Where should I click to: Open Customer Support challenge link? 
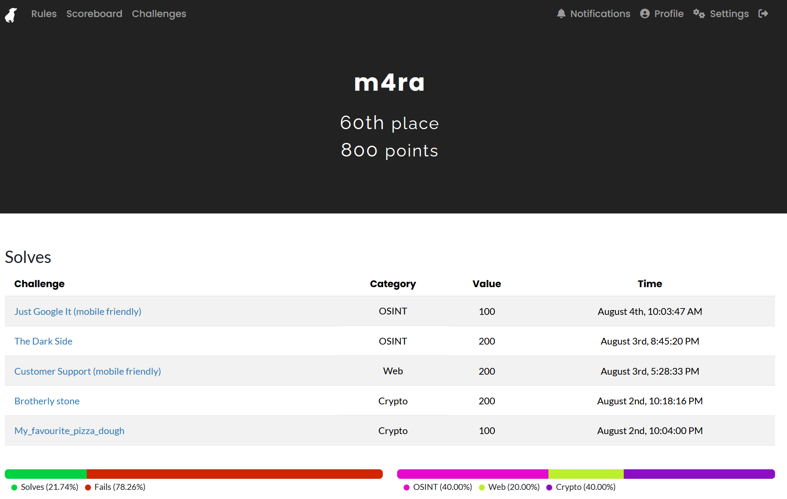pyautogui.click(x=88, y=371)
